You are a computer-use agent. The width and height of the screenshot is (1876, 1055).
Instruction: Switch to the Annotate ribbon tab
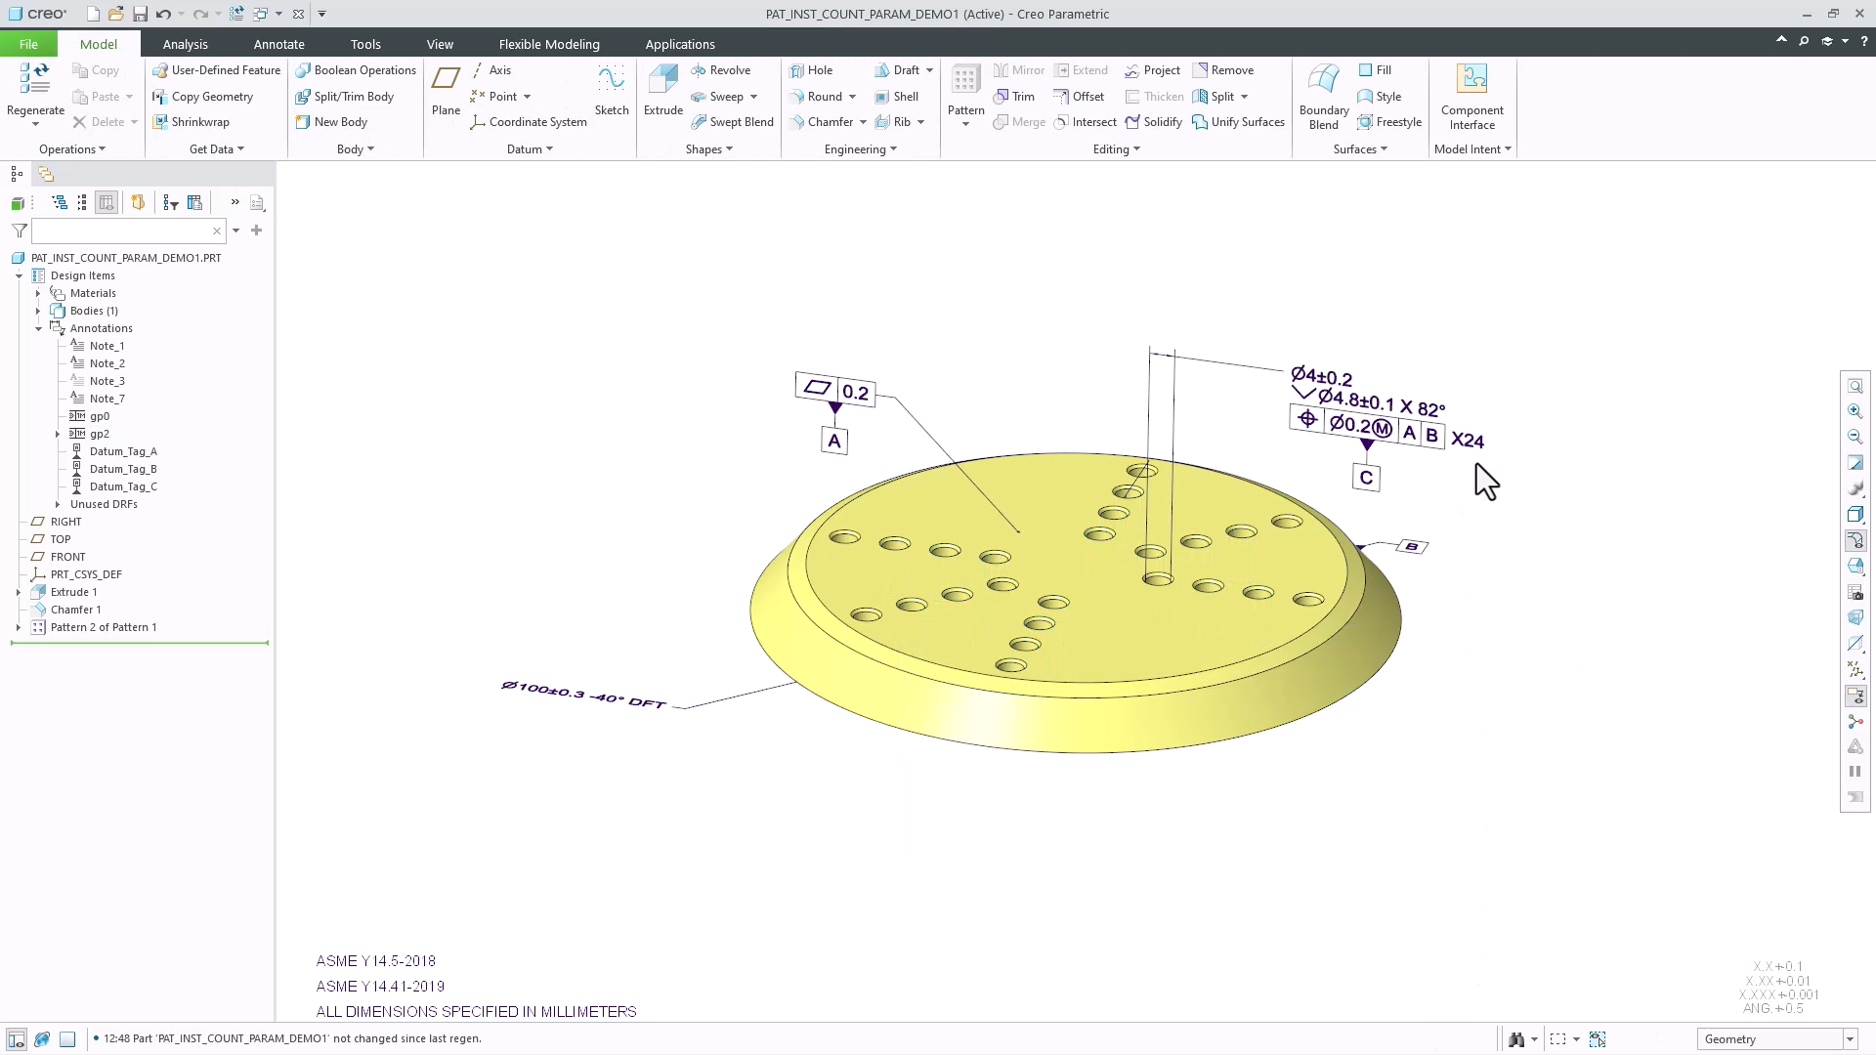point(278,44)
